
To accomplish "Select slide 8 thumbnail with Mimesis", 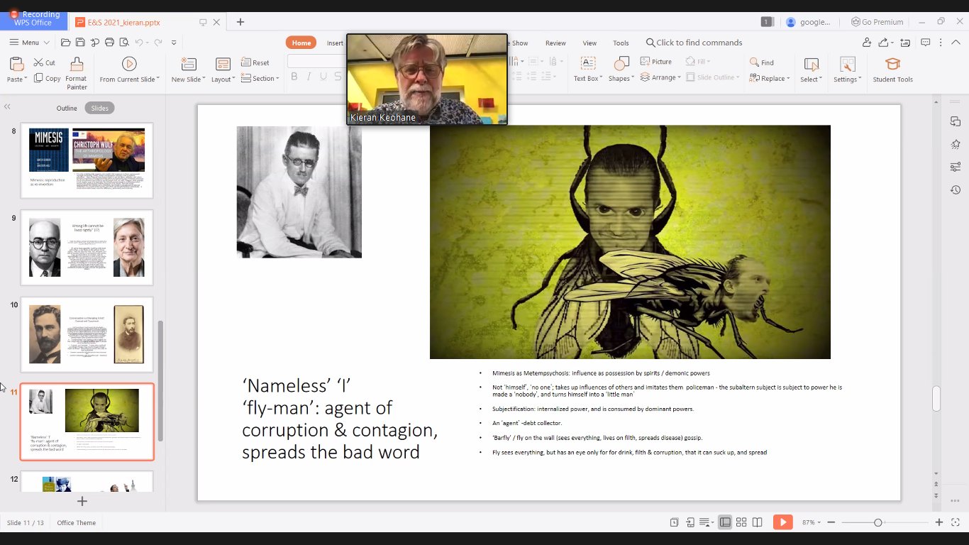I will point(87,160).
